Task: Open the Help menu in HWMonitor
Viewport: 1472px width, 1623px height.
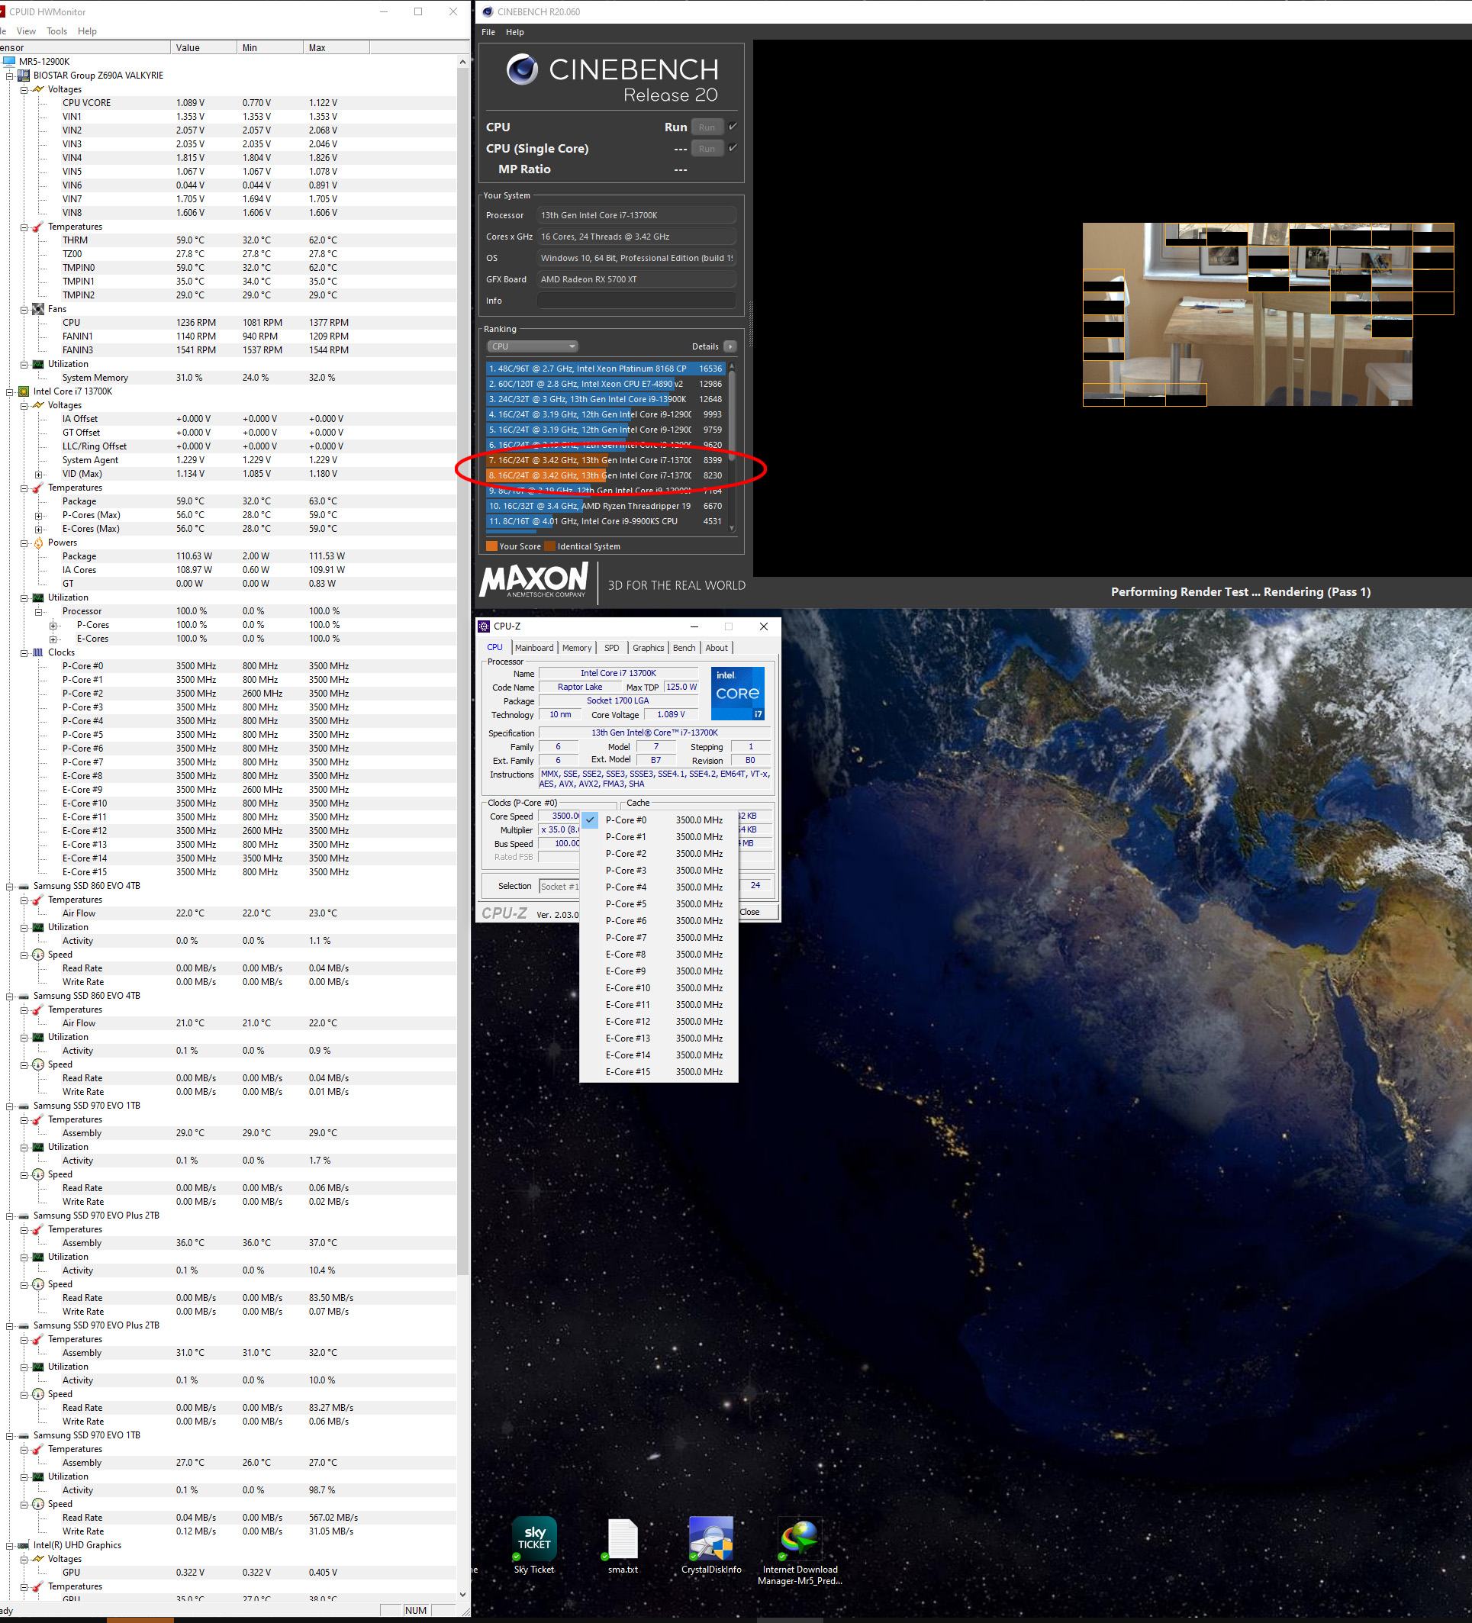Action: coord(87,31)
